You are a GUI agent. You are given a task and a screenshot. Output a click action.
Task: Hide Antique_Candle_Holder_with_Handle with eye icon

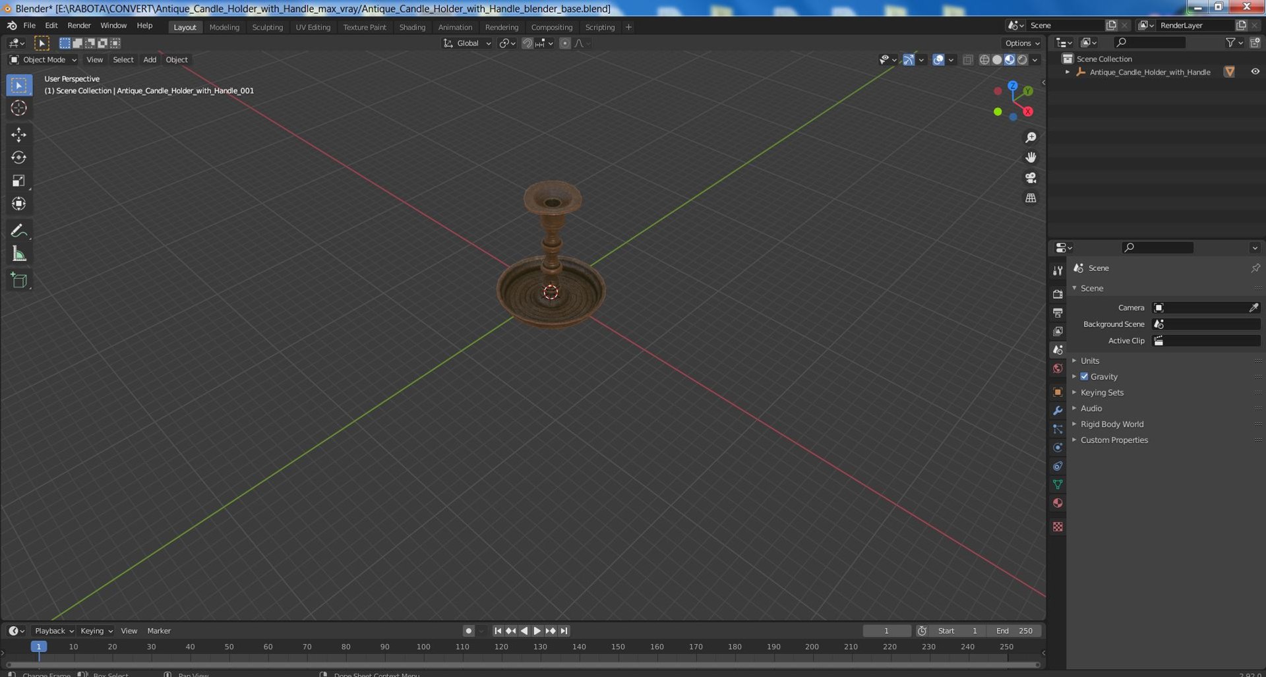click(x=1255, y=72)
